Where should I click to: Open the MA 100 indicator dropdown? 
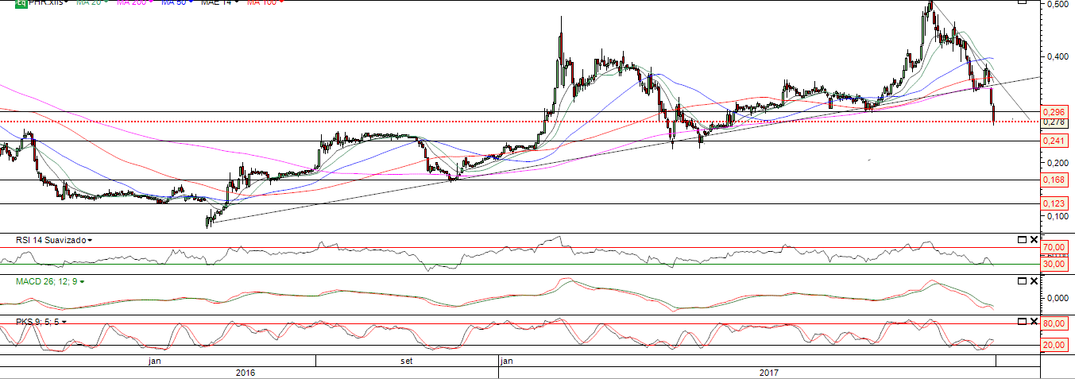[x=281, y=2]
